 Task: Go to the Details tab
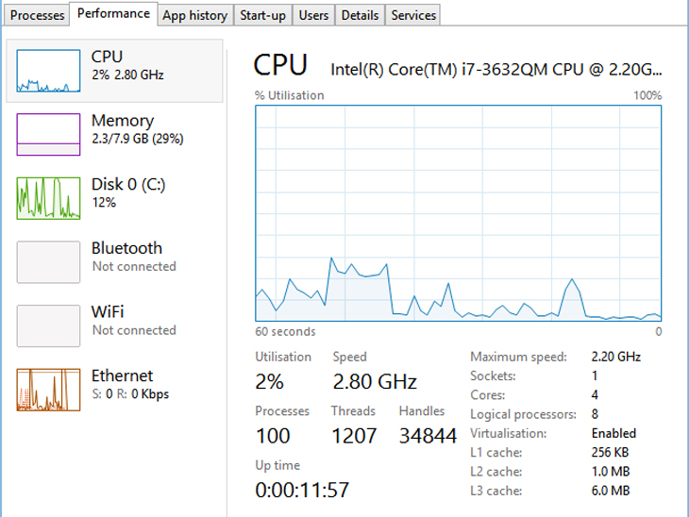pos(360,15)
